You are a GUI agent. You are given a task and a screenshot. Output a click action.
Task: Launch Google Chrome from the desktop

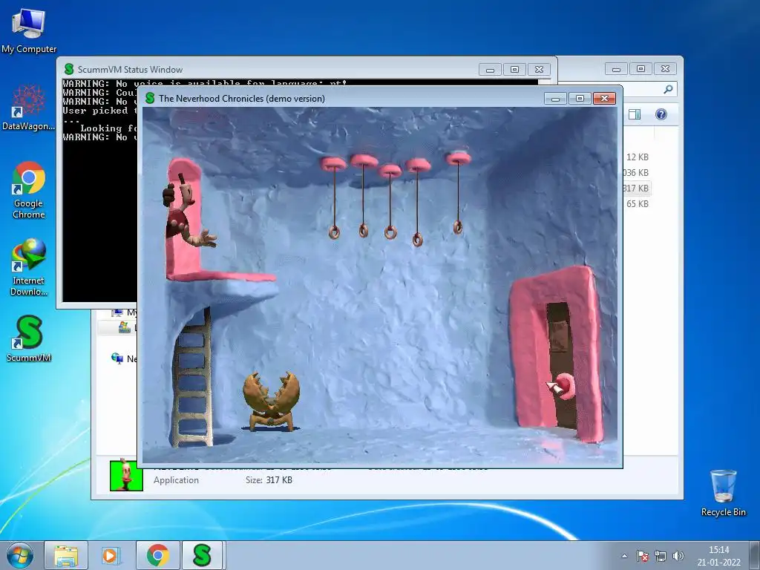29,190
